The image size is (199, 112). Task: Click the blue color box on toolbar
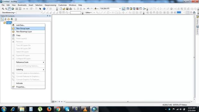179,12
